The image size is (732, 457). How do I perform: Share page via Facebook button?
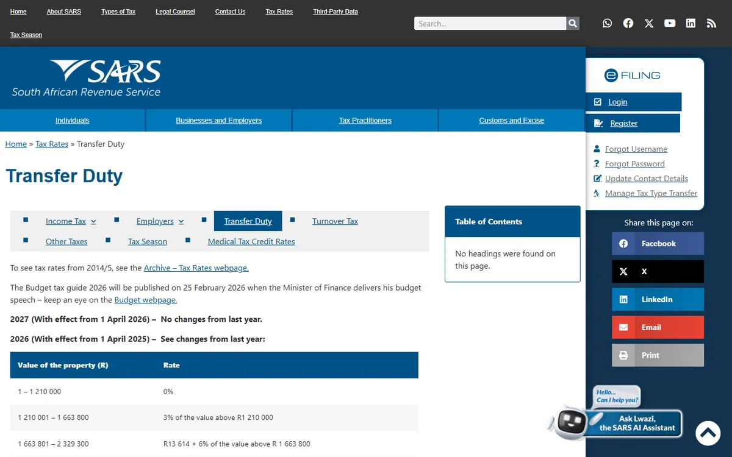click(658, 243)
